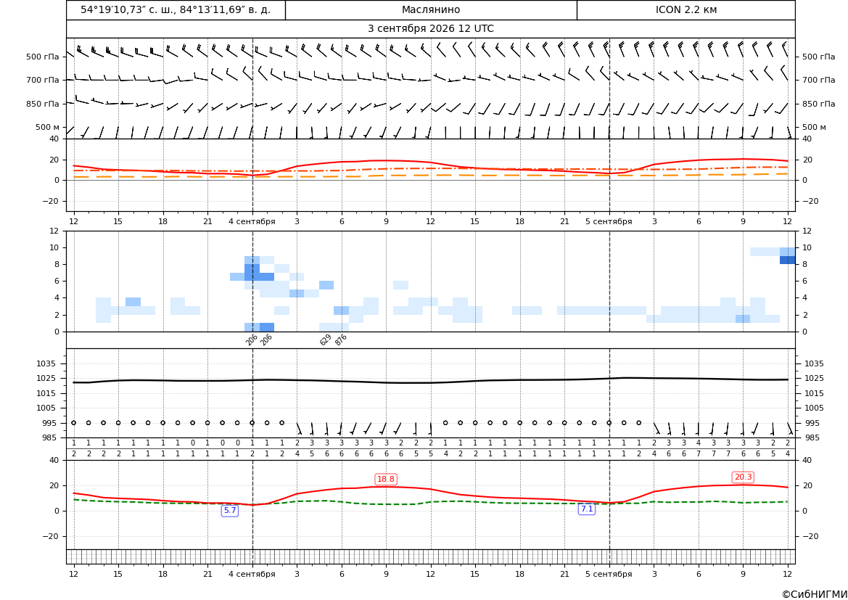Click the 4 сентября marker on top axis

(x=252, y=221)
